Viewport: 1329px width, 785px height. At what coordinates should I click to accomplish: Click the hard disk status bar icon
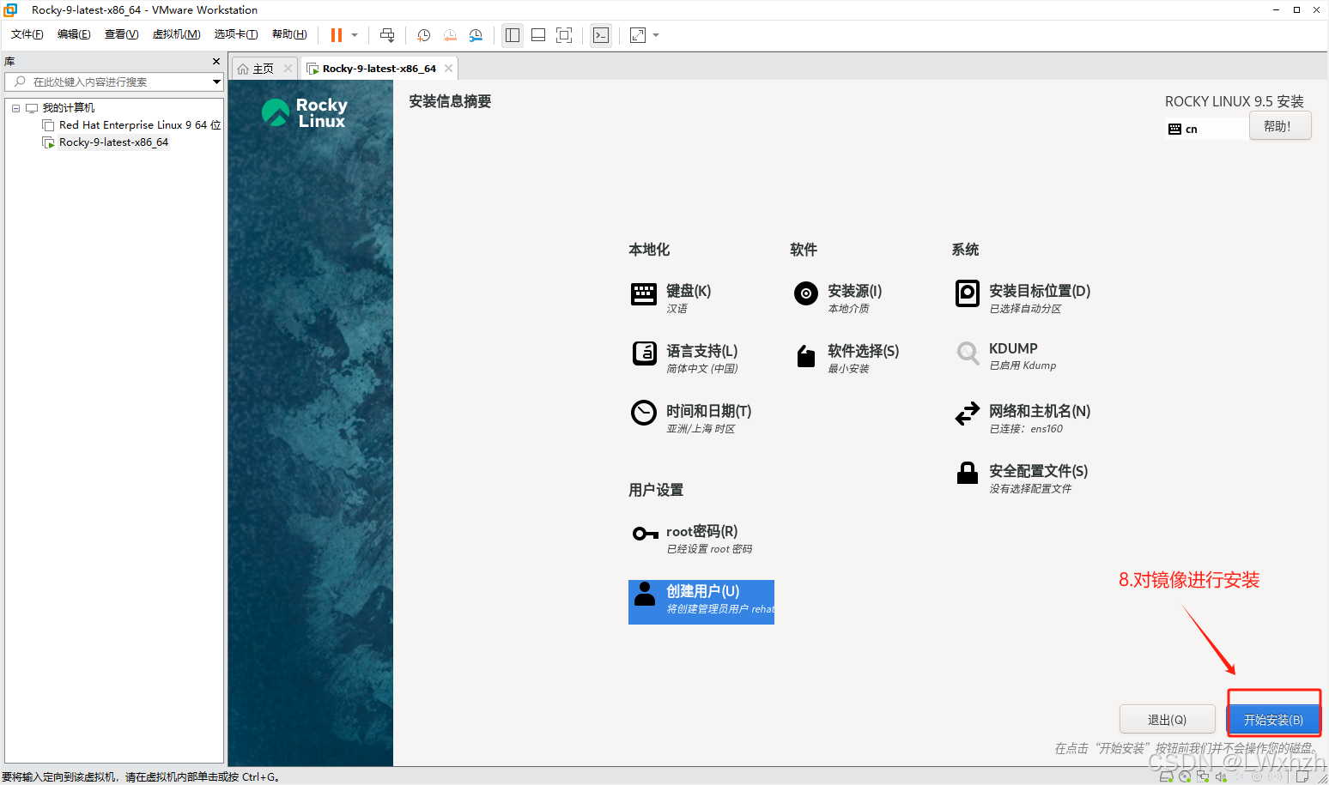pos(1167,776)
